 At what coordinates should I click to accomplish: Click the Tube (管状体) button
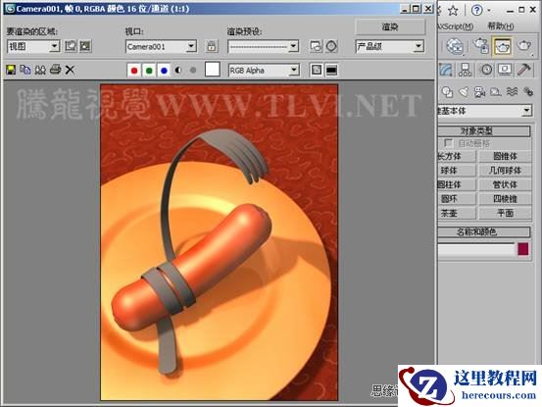pyautogui.click(x=505, y=184)
